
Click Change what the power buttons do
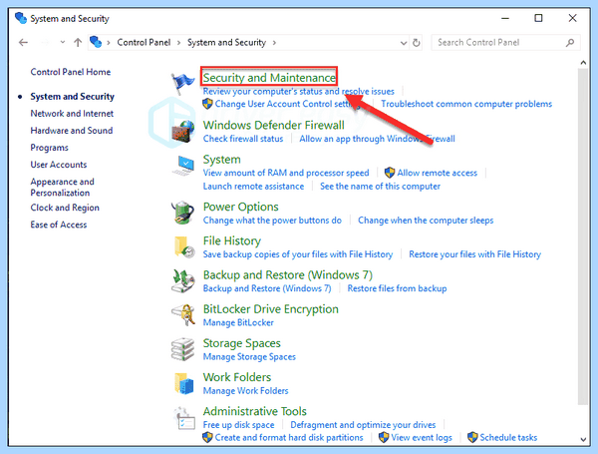click(272, 221)
